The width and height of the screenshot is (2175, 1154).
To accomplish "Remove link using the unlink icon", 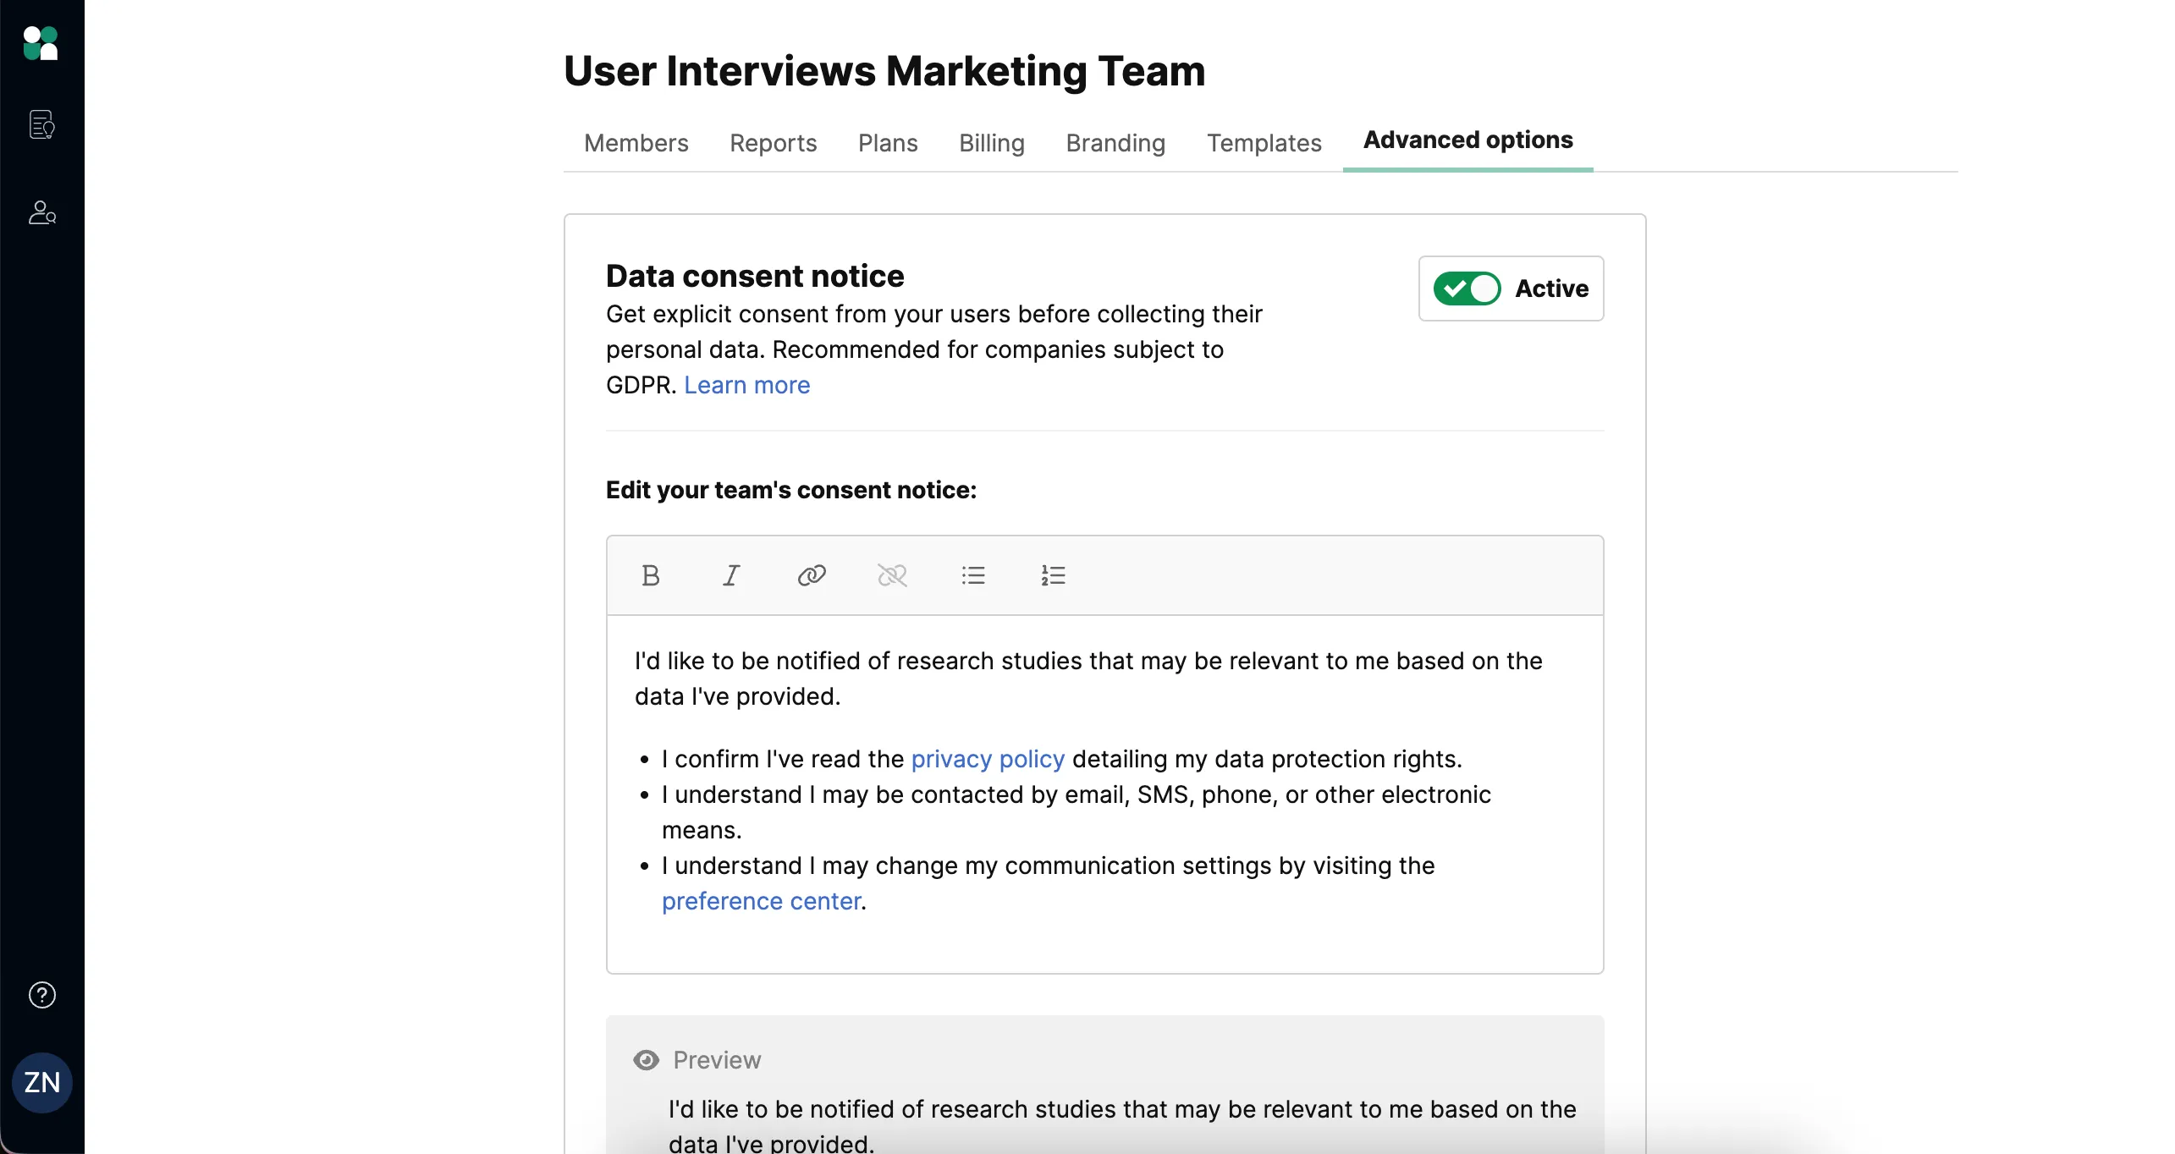I will coord(892,576).
